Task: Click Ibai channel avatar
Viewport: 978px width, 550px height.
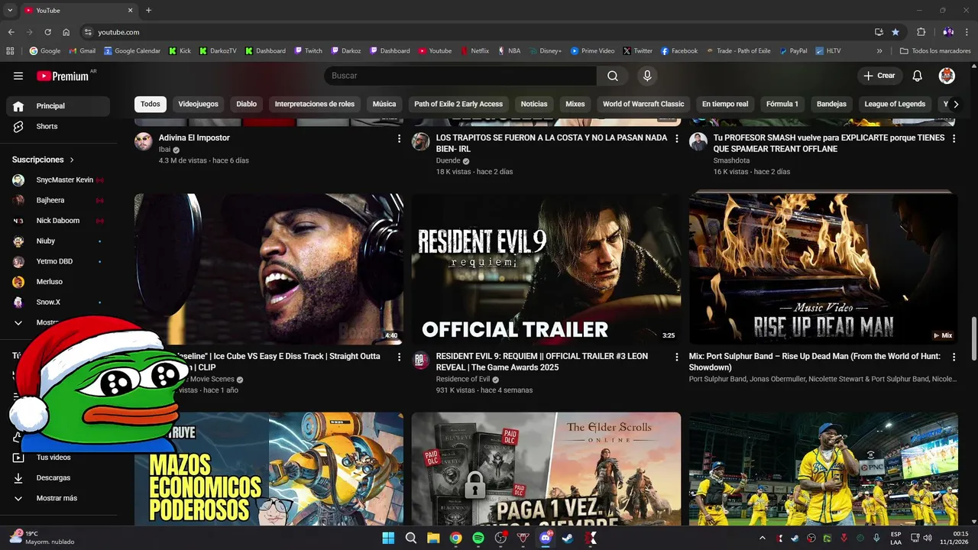Action: coord(144,141)
